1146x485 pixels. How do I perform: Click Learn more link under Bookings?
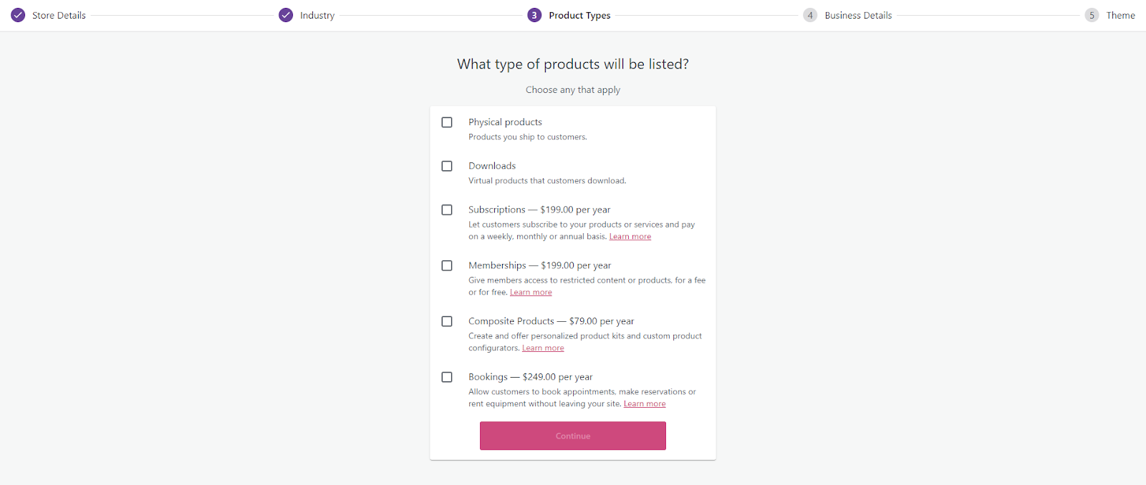tap(645, 404)
